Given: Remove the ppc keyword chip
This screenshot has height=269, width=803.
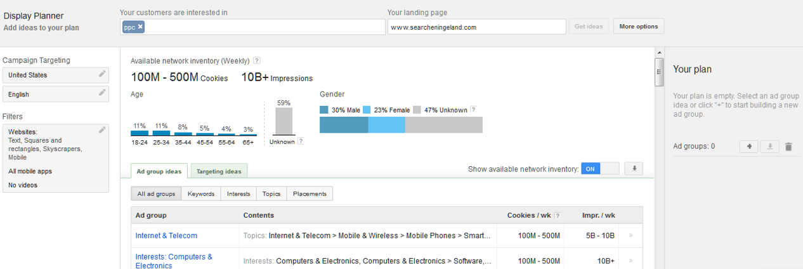Looking at the screenshot, I should pos(141,27).
